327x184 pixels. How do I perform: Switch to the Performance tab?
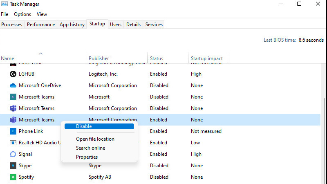coord(41,25)
